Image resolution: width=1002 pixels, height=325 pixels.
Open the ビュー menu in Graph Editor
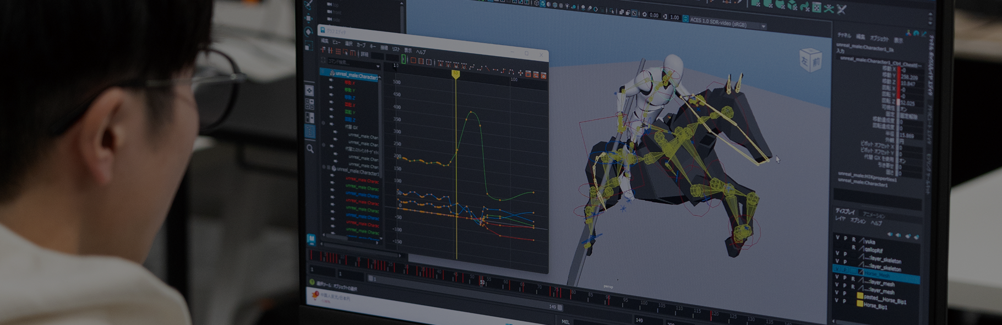[336, 42]
